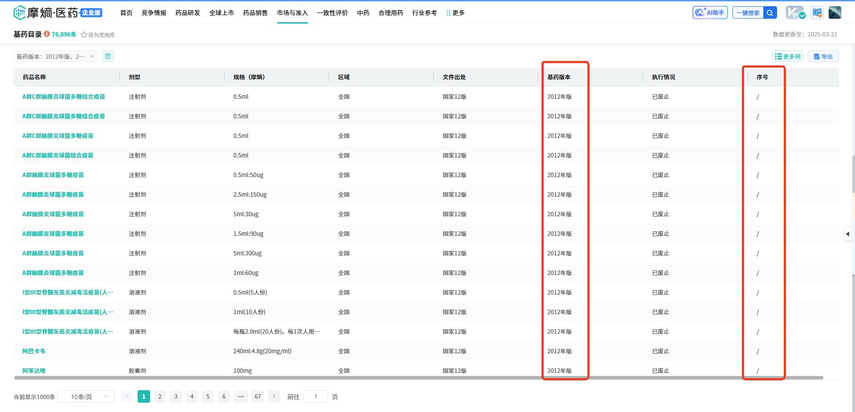Go to the previous page arrow
Viewport: 855px width, 412px height.
coord(128,396)
